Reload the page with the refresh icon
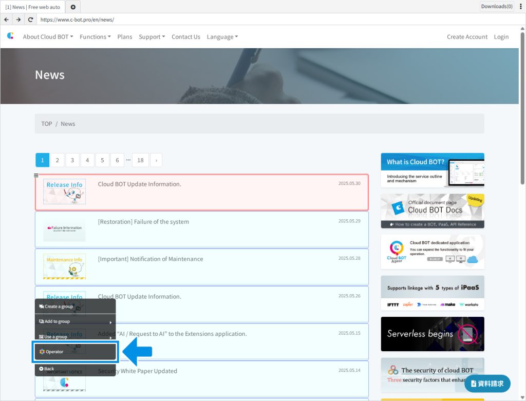This screenshot has width=526, height=401. (x=30, y=20)
